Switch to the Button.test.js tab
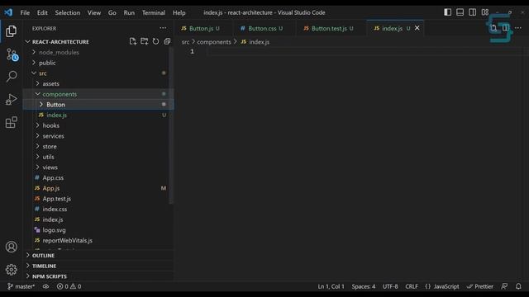This screenshot has height=297, width=529. coord(331,28)
